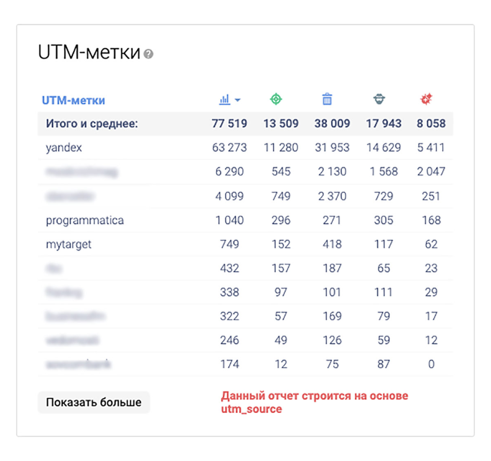Click the UTM-метки page title
The image size is (491, 461).
pos(90,52)
